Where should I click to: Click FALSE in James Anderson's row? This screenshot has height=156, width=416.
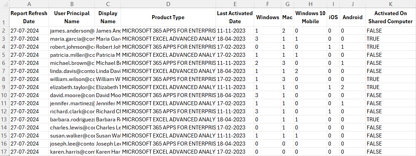[390, 31]
